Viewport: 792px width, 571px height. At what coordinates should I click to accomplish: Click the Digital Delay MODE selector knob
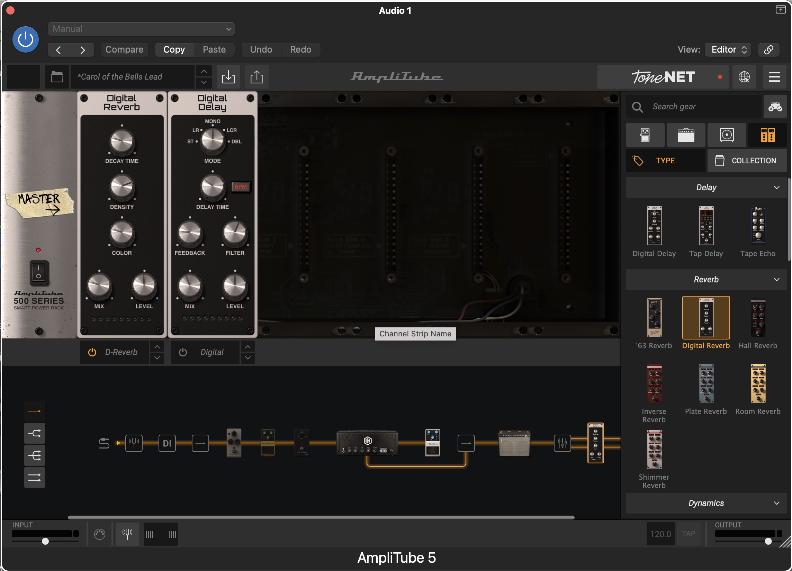pyautogui.click(x=212, y=141)
